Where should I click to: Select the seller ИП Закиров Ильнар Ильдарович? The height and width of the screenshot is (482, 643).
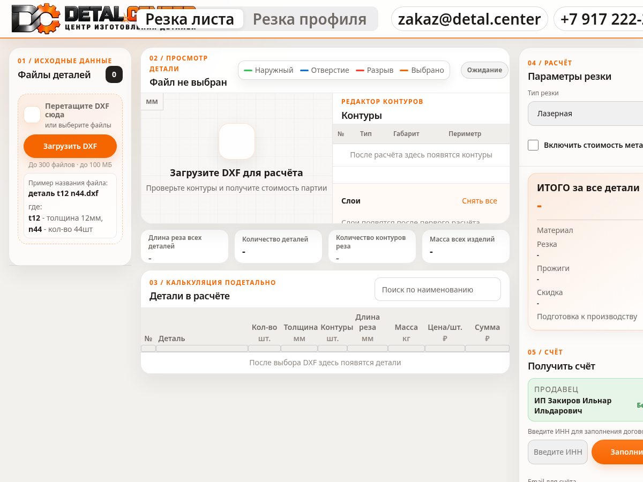(573, 406)
